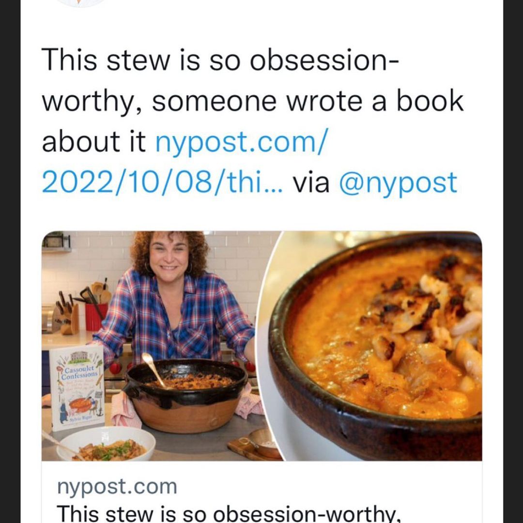Click the red stove knob beside the book
Image resolution: width=523 pixels, height=523 pixels.
point(115,368)
